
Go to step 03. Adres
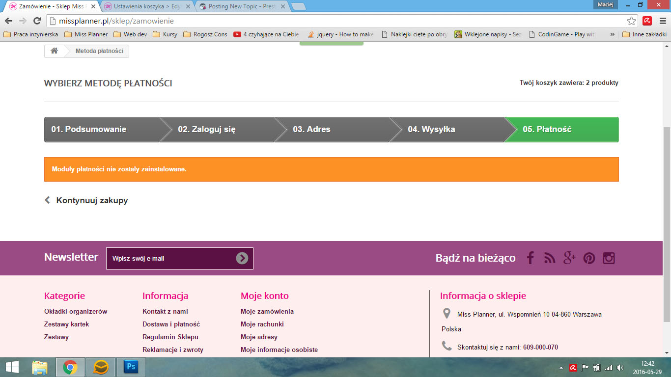point(332,130)
